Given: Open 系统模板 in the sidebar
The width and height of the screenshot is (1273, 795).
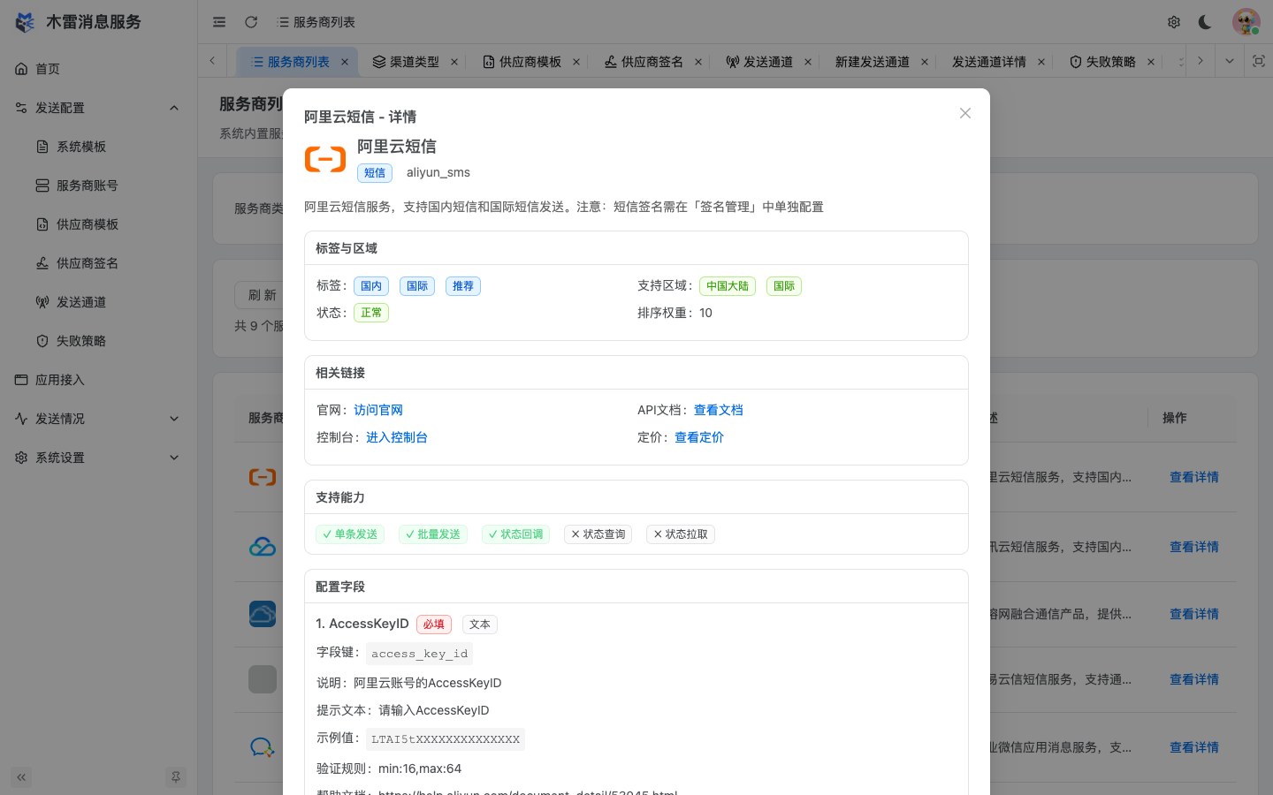Looking at the screenshot, I should click(99, 147).
